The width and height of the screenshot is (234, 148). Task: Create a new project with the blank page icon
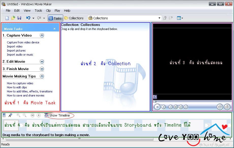[7, 18]
